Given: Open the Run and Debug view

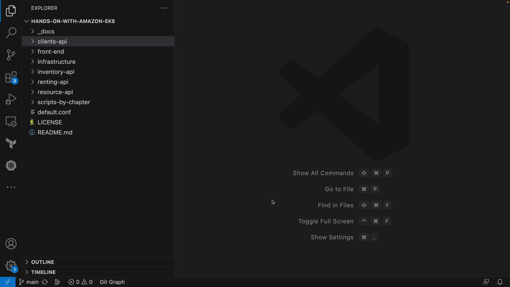Looking at the screenshot, I should coord(11,99).
